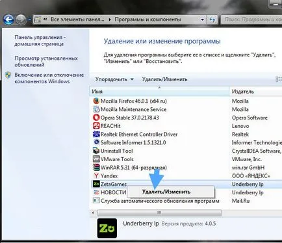Click the search field "Поиск: Программы и ко…"
282x243 pixels.
pyautogui.click(x=252, y=19)
